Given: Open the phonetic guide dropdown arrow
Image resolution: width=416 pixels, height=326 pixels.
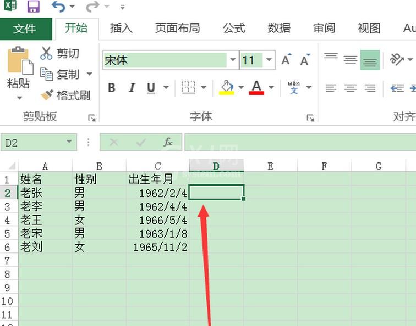Looking at the screenshot, I should coord(309,87).
